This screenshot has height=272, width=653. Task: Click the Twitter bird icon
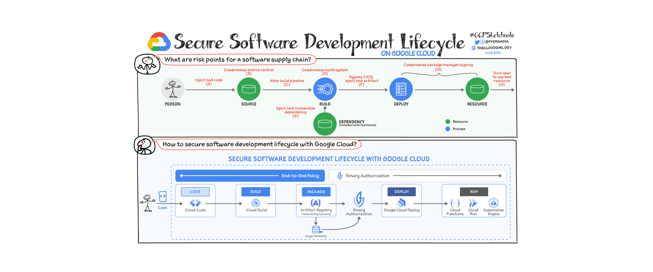click(477, 42)
